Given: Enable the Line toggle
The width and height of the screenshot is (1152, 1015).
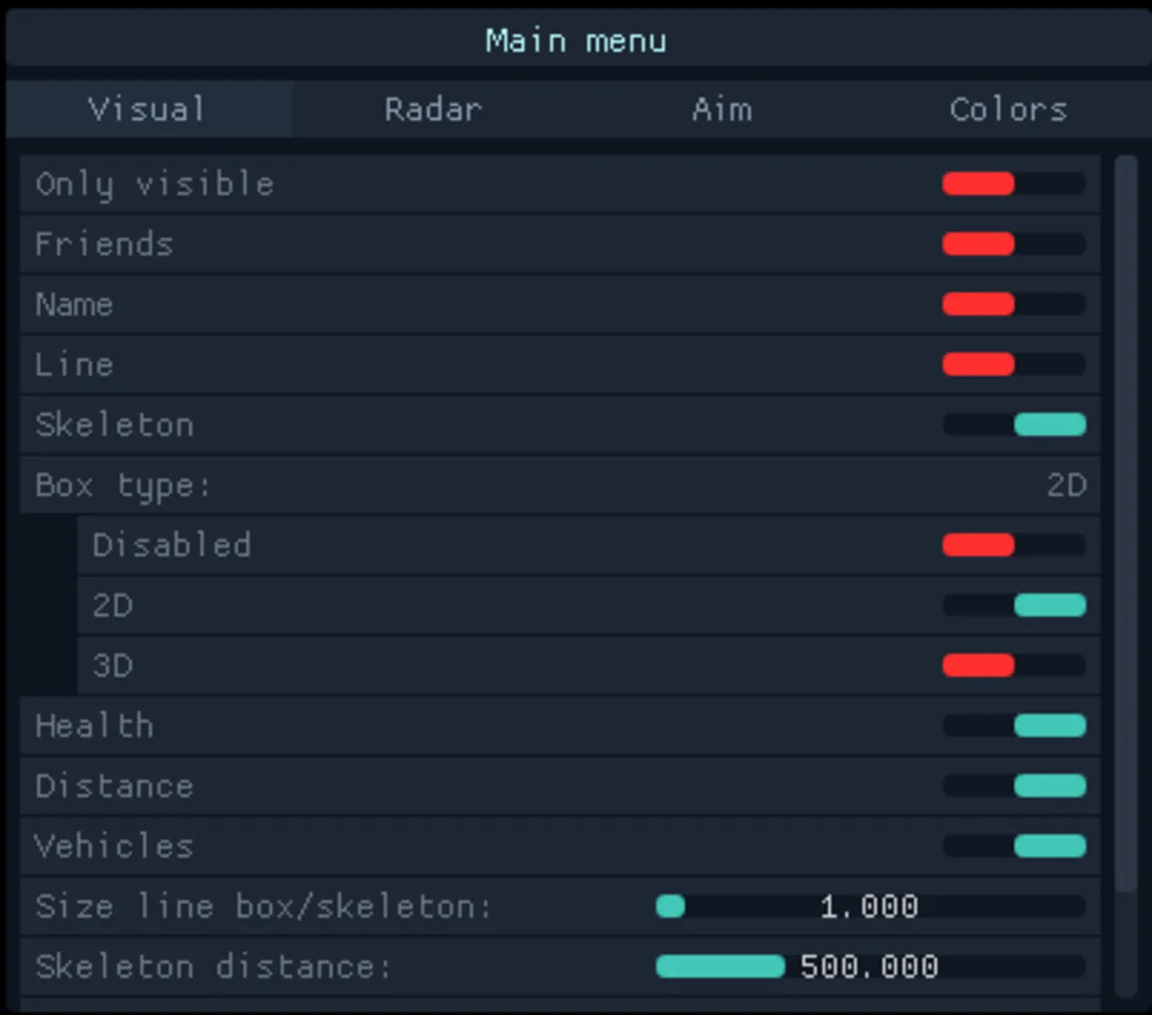Looking at the screenshot, I should (x=1013, y=365).
